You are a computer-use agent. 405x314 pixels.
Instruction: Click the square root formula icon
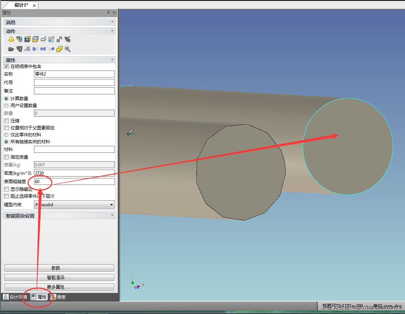click(x=27, y=49)
